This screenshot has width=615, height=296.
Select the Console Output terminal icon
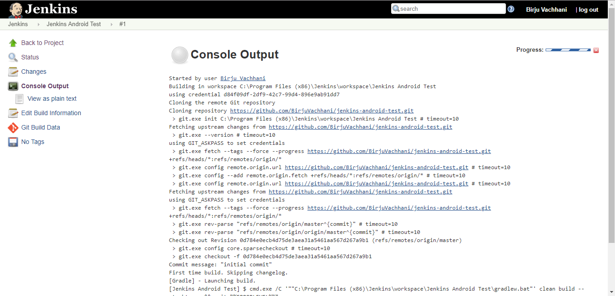pos(12,85)
